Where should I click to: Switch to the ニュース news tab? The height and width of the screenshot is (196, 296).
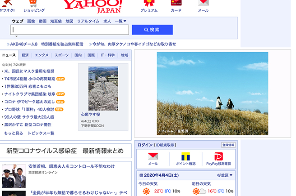(x=9, y=55)
